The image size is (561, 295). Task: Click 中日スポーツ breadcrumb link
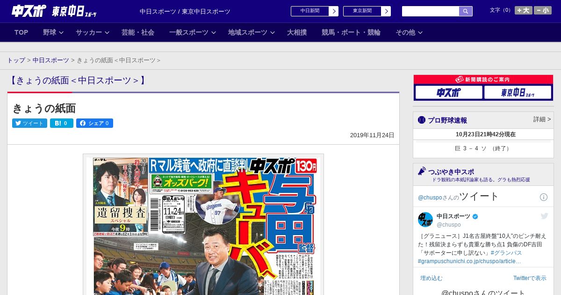pyautogui.click(x=50, y=60)
